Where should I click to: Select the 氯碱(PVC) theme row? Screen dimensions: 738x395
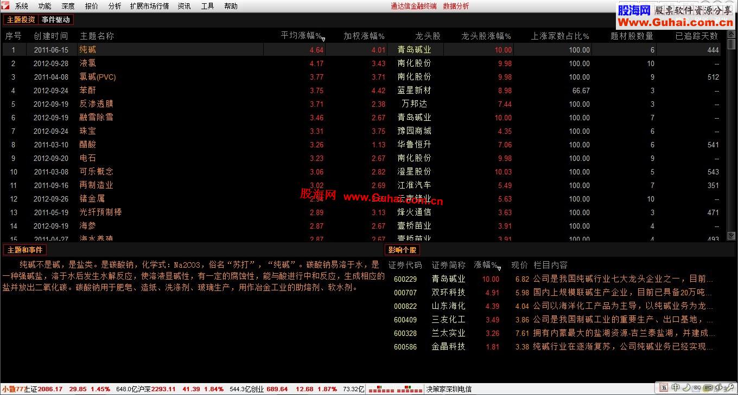click(x=361, y=76)
